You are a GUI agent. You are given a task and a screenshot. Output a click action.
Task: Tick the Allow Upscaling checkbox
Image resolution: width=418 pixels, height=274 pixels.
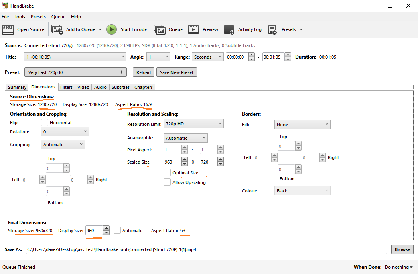coord(167,182)
